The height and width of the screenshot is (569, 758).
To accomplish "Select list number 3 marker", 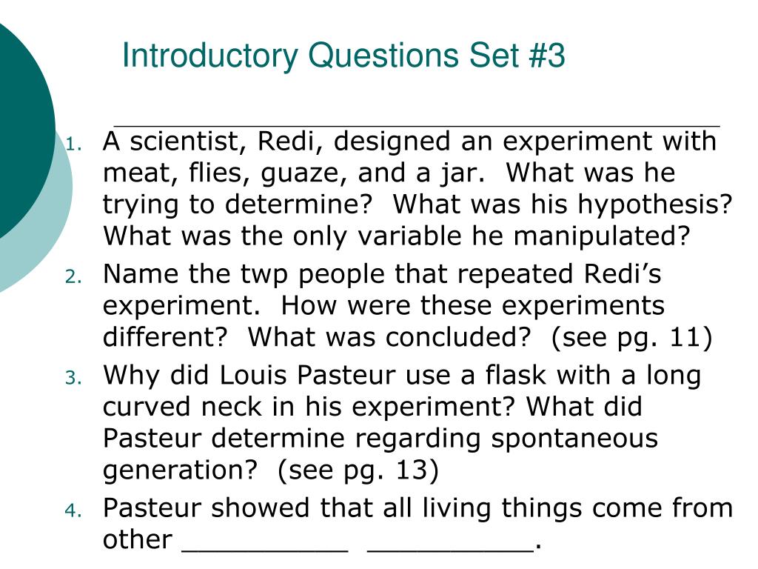I will coord(73,377).
